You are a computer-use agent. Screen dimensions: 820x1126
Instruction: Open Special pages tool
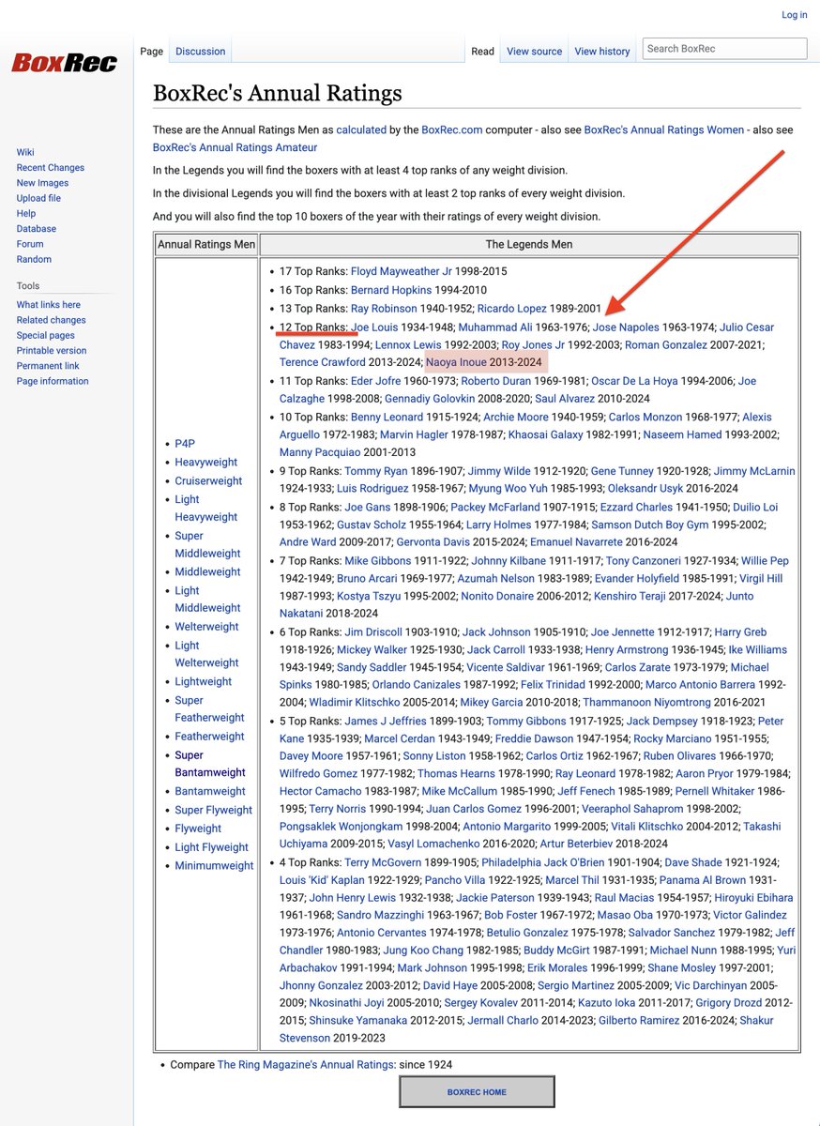[45, 335]
